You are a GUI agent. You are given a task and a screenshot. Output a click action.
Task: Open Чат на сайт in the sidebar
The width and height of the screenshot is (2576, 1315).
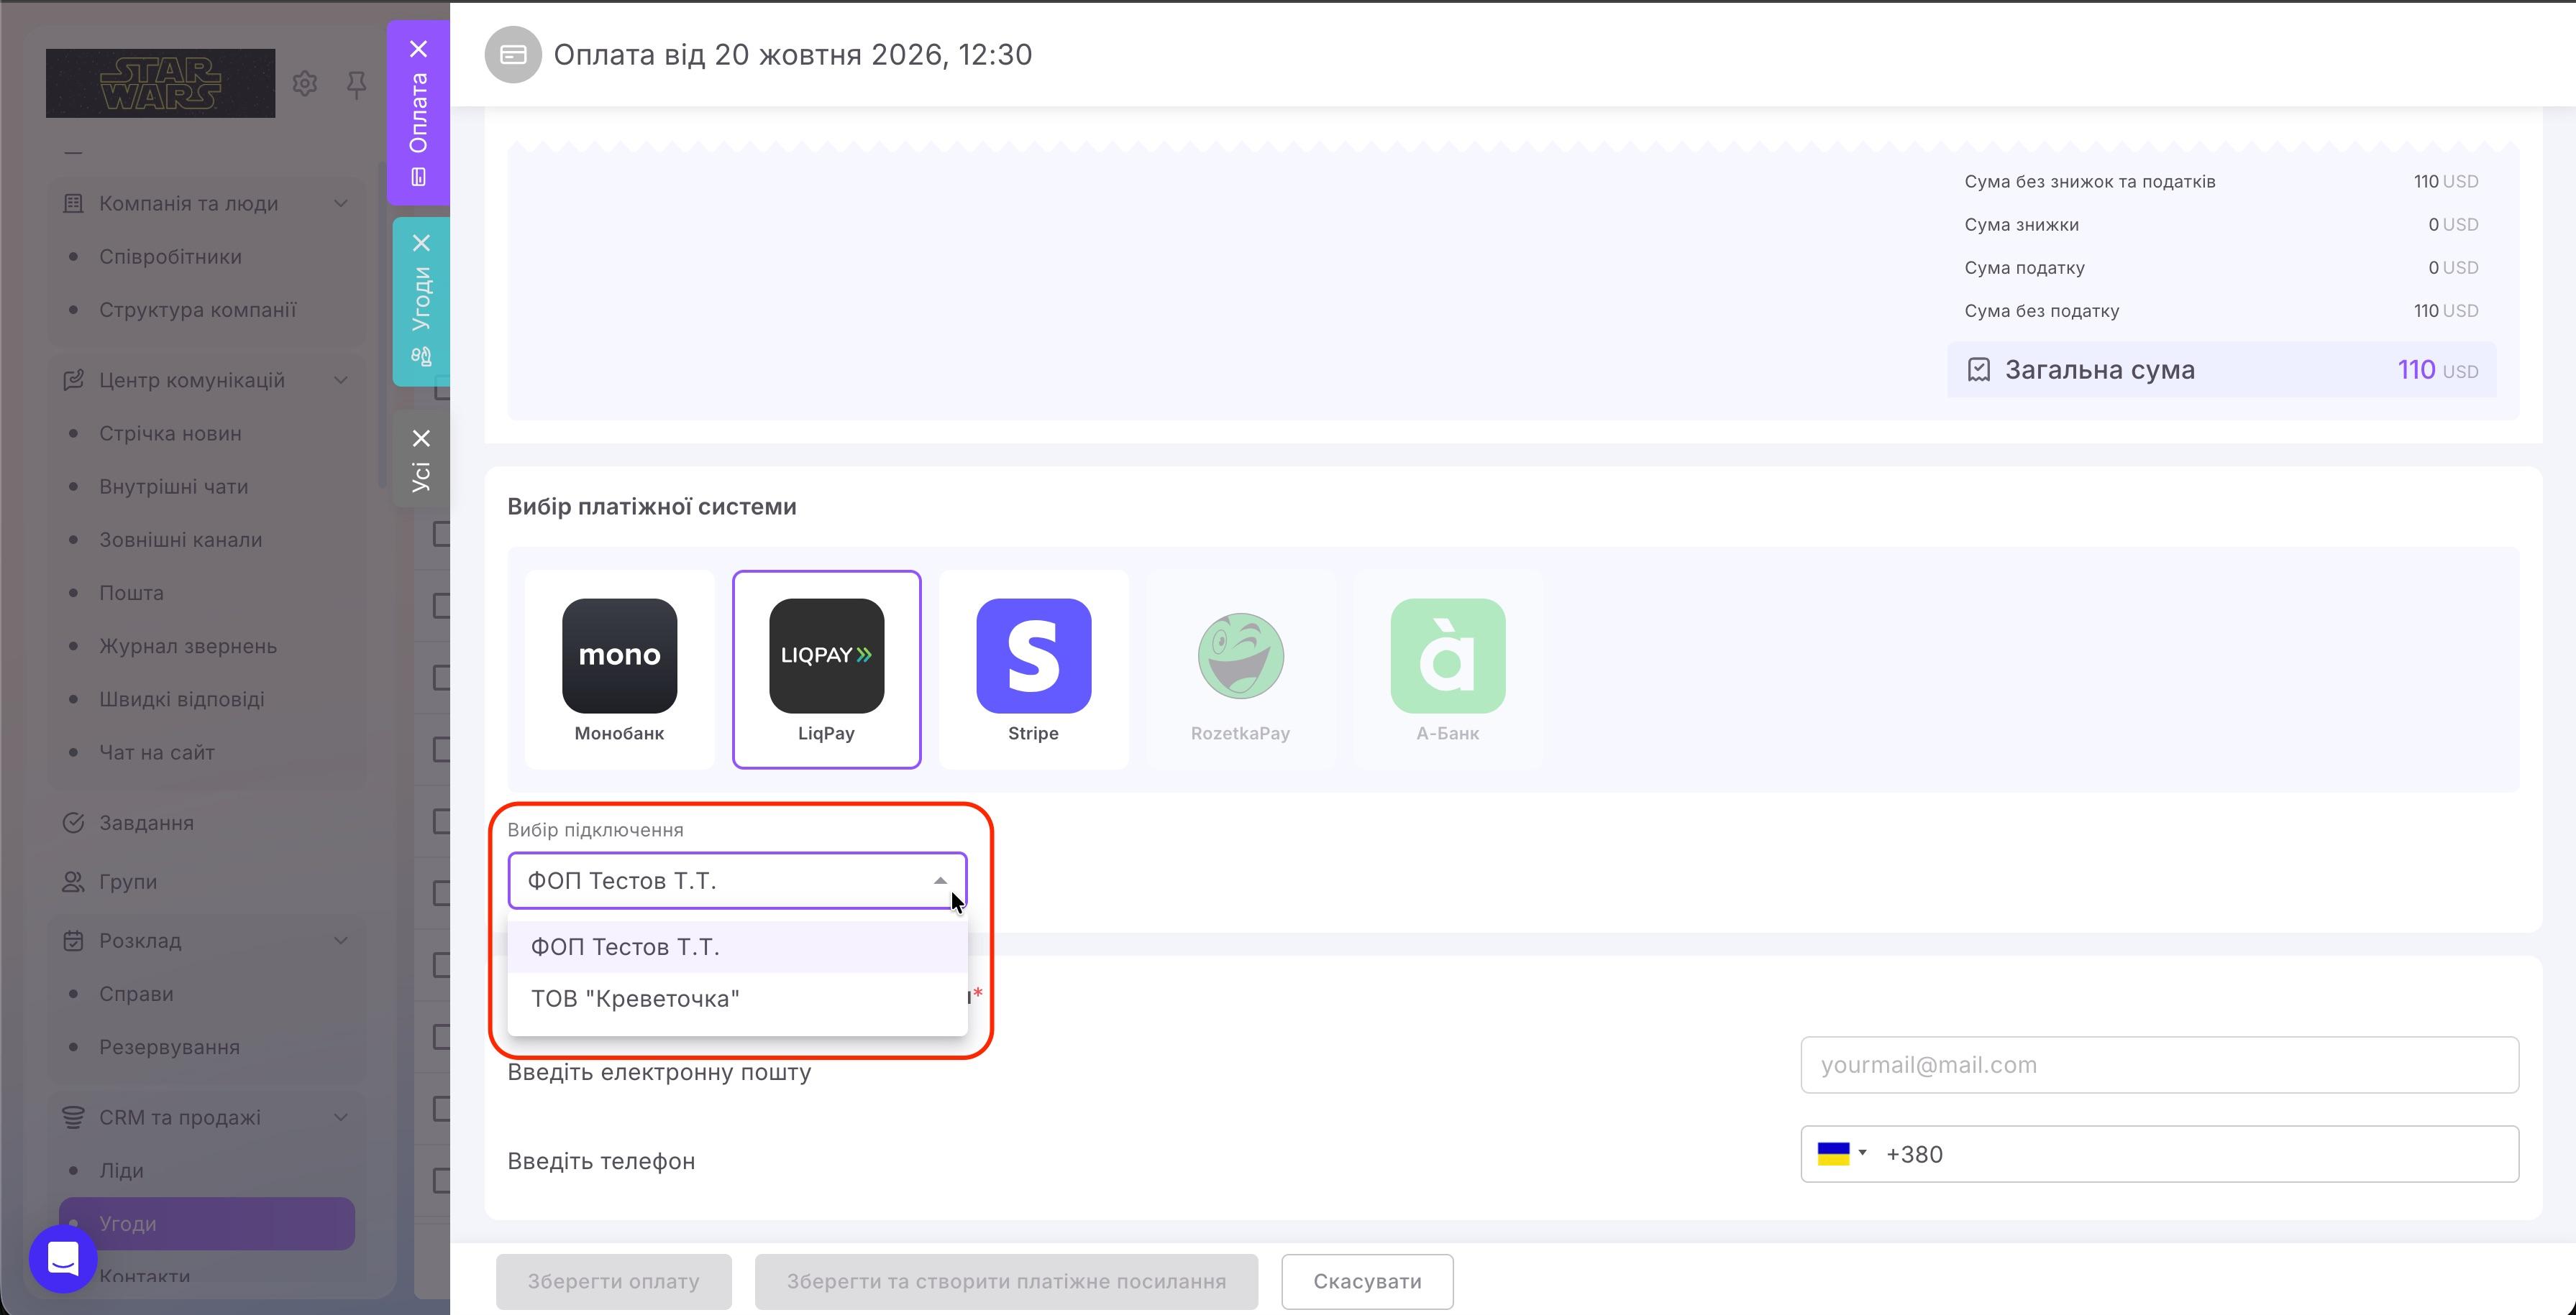(157, 752)
